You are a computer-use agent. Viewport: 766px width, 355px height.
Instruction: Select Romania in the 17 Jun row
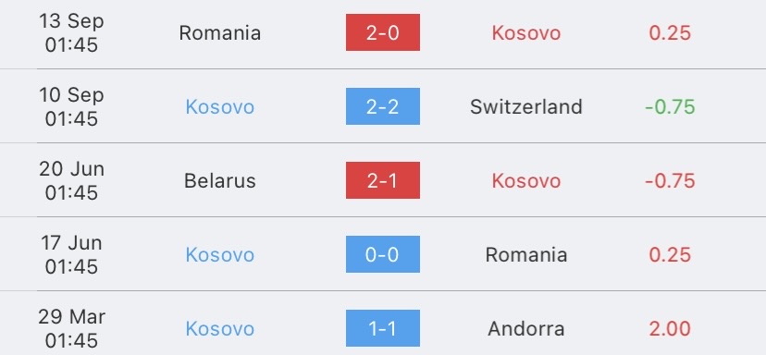[526, 254]
